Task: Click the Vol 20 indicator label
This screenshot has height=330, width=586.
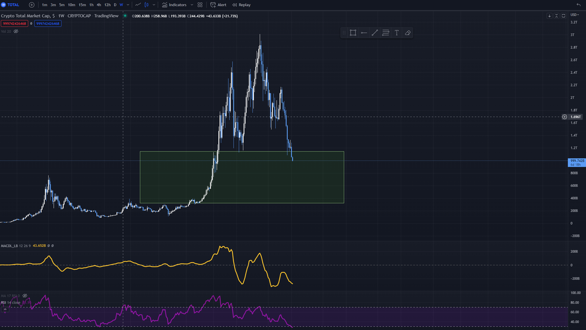Action: point(6,31)
